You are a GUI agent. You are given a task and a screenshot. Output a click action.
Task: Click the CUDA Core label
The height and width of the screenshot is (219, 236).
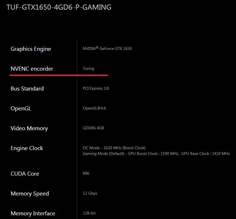tap(25, 174)
